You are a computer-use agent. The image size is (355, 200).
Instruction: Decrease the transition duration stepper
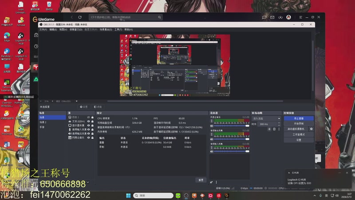[x=279, y=125]
